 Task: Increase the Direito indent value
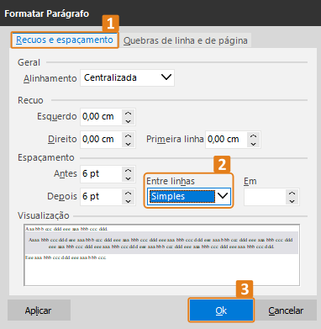[x=129, y=136]
